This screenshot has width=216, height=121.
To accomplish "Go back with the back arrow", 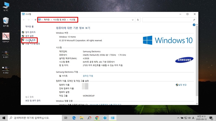I will click(24, 20).
